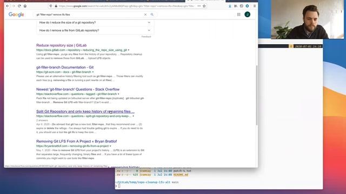Open 'Split Git Repository and only keep history' result
Viewport: 346px width, 194px height.
point(85,112)
